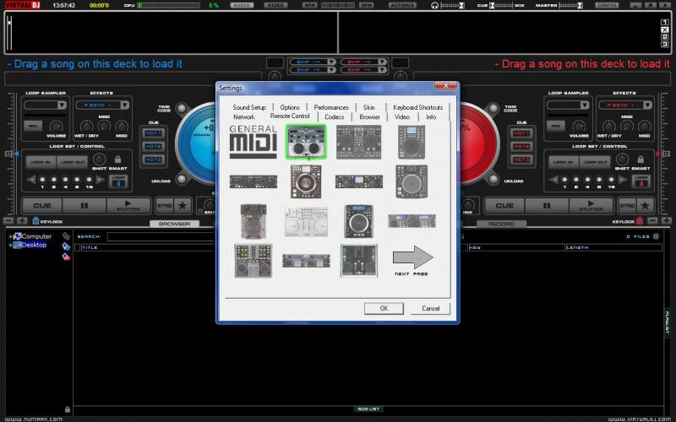
Task: Toggle right deck HOT 2 cue
Action: tap(521, 146)
